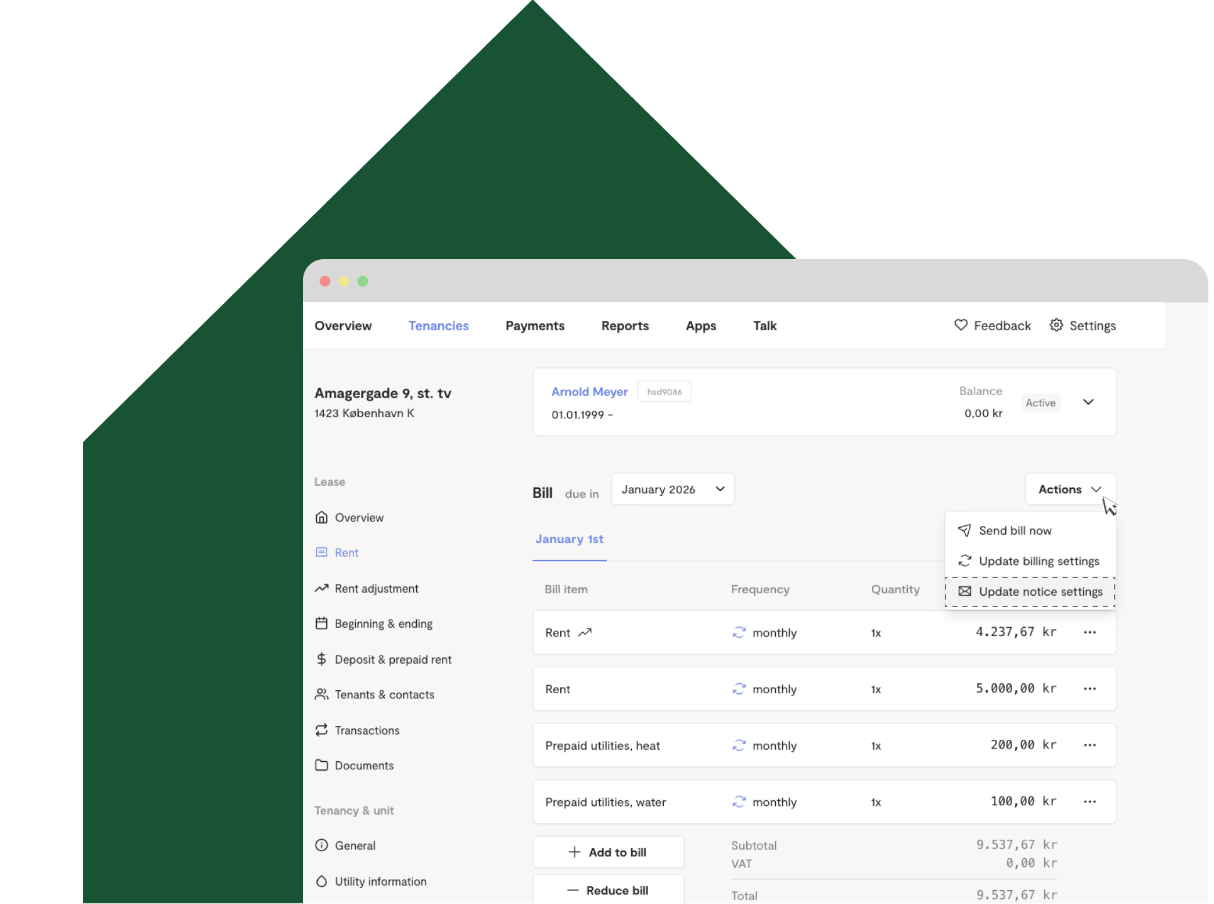Click the house icon next to lease Overview

pos(321,518)
